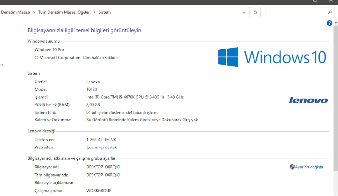This screenshot has width=338, height=196.
Task: Open the Çevrimiçi destek link
Action: [x=102, y=147]
